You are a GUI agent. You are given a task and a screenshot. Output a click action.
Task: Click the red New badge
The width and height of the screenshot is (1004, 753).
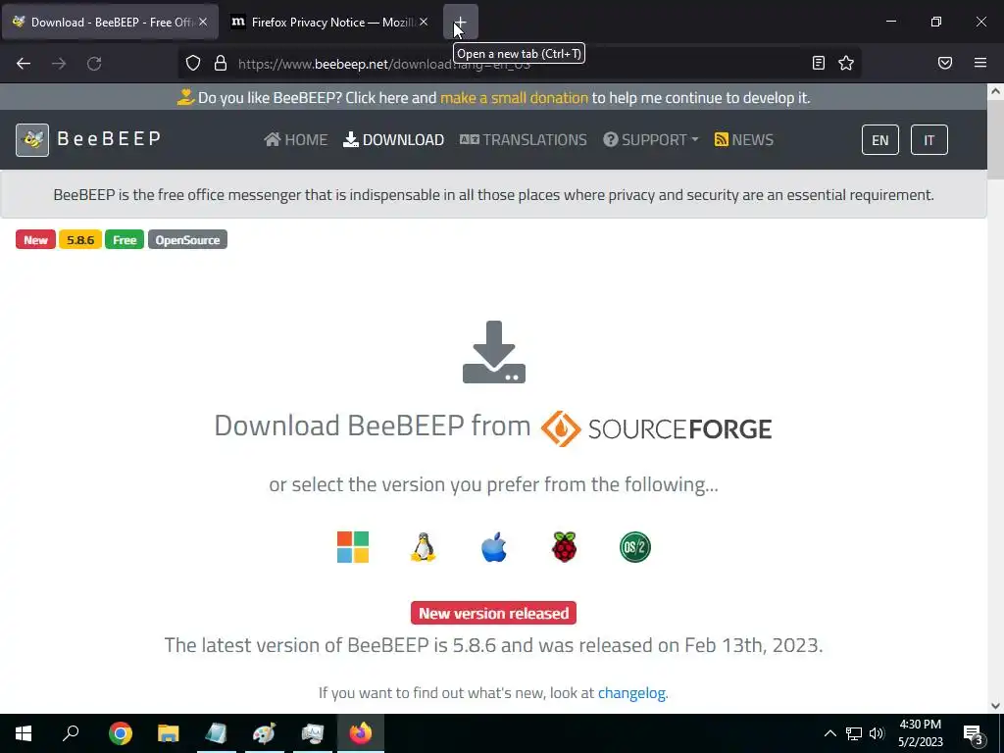point(36,240)
